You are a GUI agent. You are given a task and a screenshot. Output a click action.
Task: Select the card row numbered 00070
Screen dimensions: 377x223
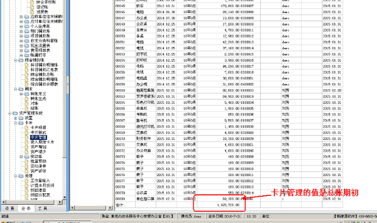pos(229,138)
